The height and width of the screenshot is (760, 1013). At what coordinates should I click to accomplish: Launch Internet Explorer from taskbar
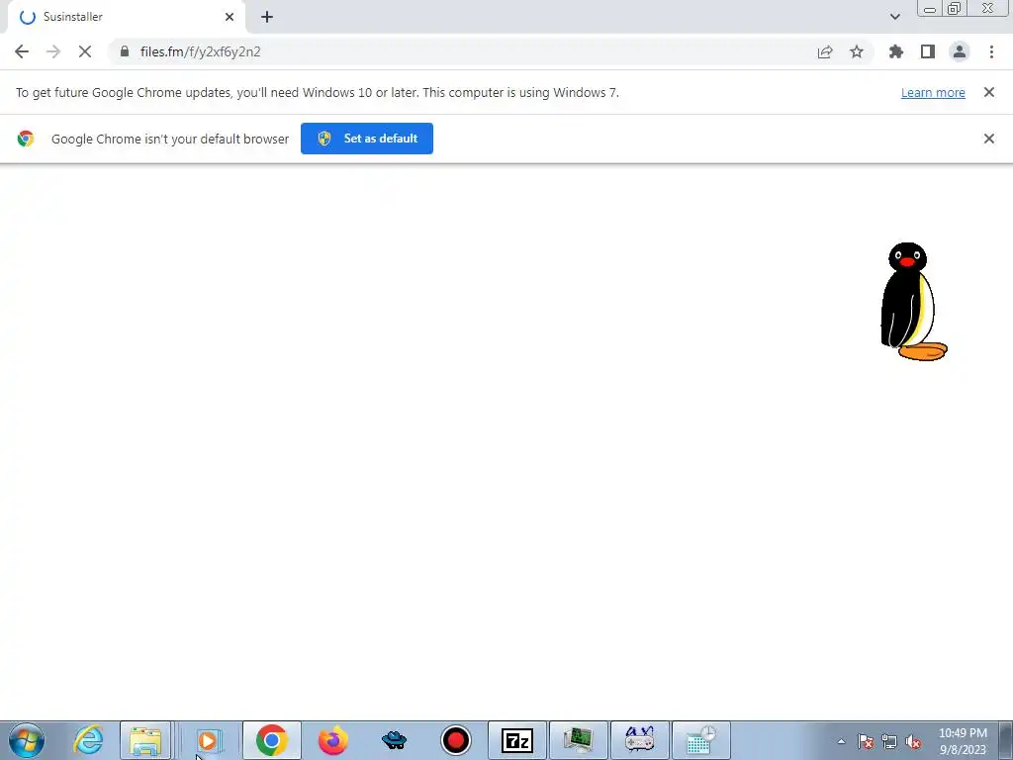click(88, 740)
